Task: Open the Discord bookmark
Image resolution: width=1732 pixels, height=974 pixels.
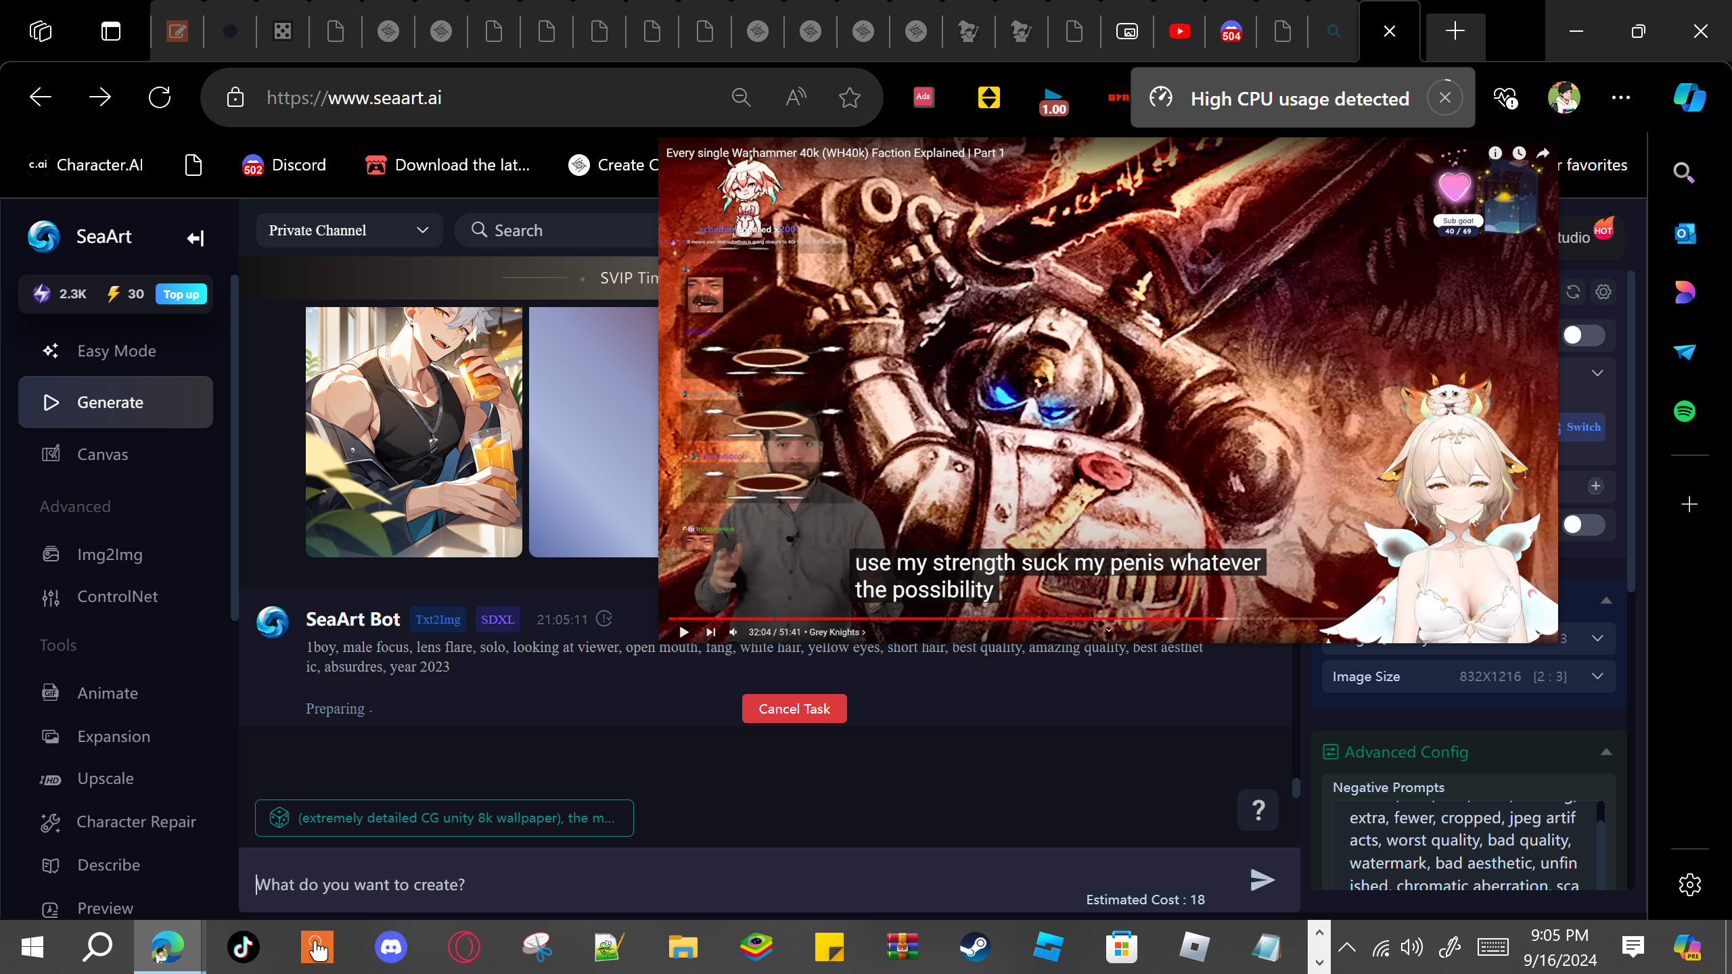Action: [284, 165]
